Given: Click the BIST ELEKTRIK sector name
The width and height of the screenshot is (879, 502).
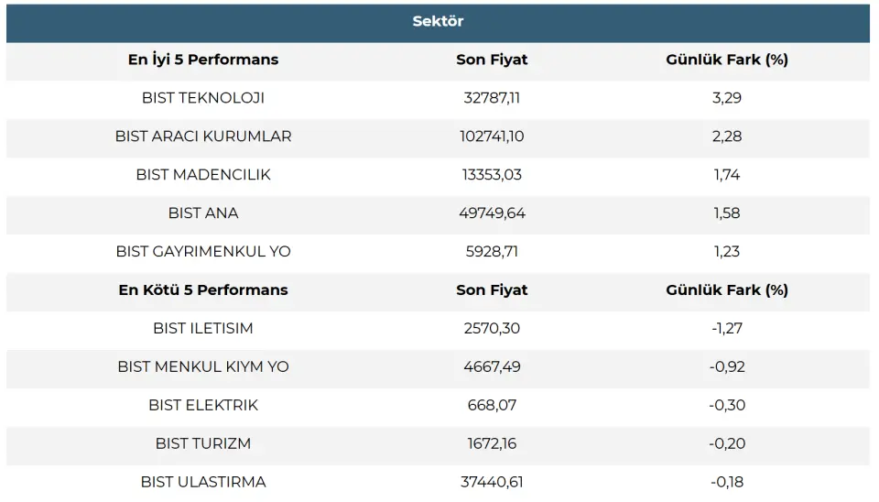Looking at the screenshot, I should click(x=203, y=406).
